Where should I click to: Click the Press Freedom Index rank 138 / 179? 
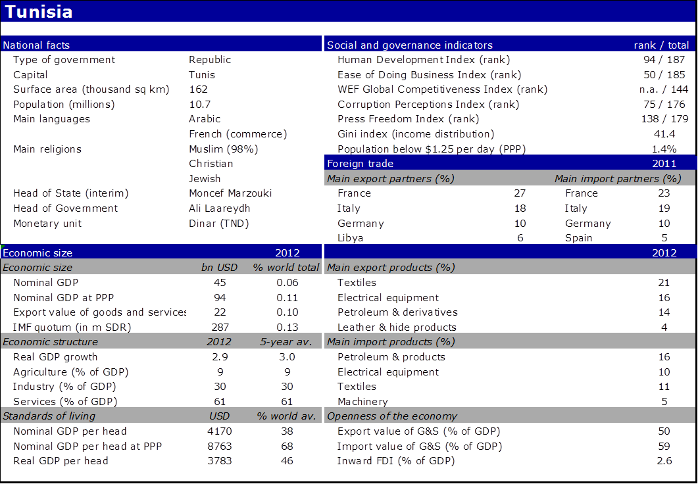pyautogui.click(x=665, y=119)
